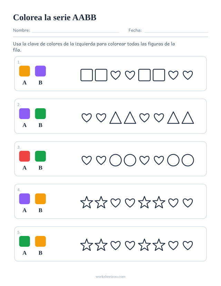Select the first triangle in row 2
Image resolution: width=221 pixels, height=286 pixels.
[116, 118]
